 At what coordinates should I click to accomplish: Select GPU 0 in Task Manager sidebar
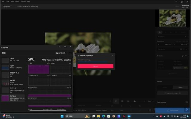click(13, 98)
